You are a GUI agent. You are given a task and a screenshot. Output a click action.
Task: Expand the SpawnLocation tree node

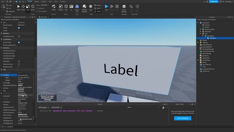[201, 29]
